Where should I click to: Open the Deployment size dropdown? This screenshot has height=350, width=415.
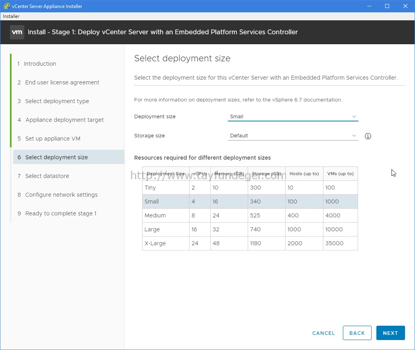tap(293, 117)
